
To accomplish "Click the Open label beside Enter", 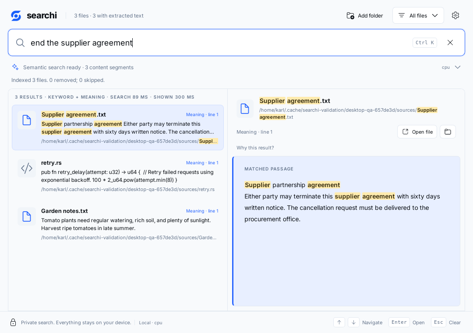I will pos(418,322).
